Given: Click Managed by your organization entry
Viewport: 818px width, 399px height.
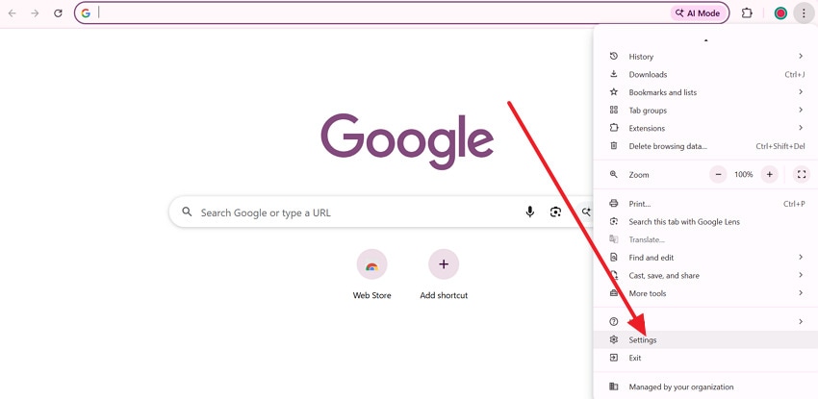Looking at the screenshot, I should point(705,387).
